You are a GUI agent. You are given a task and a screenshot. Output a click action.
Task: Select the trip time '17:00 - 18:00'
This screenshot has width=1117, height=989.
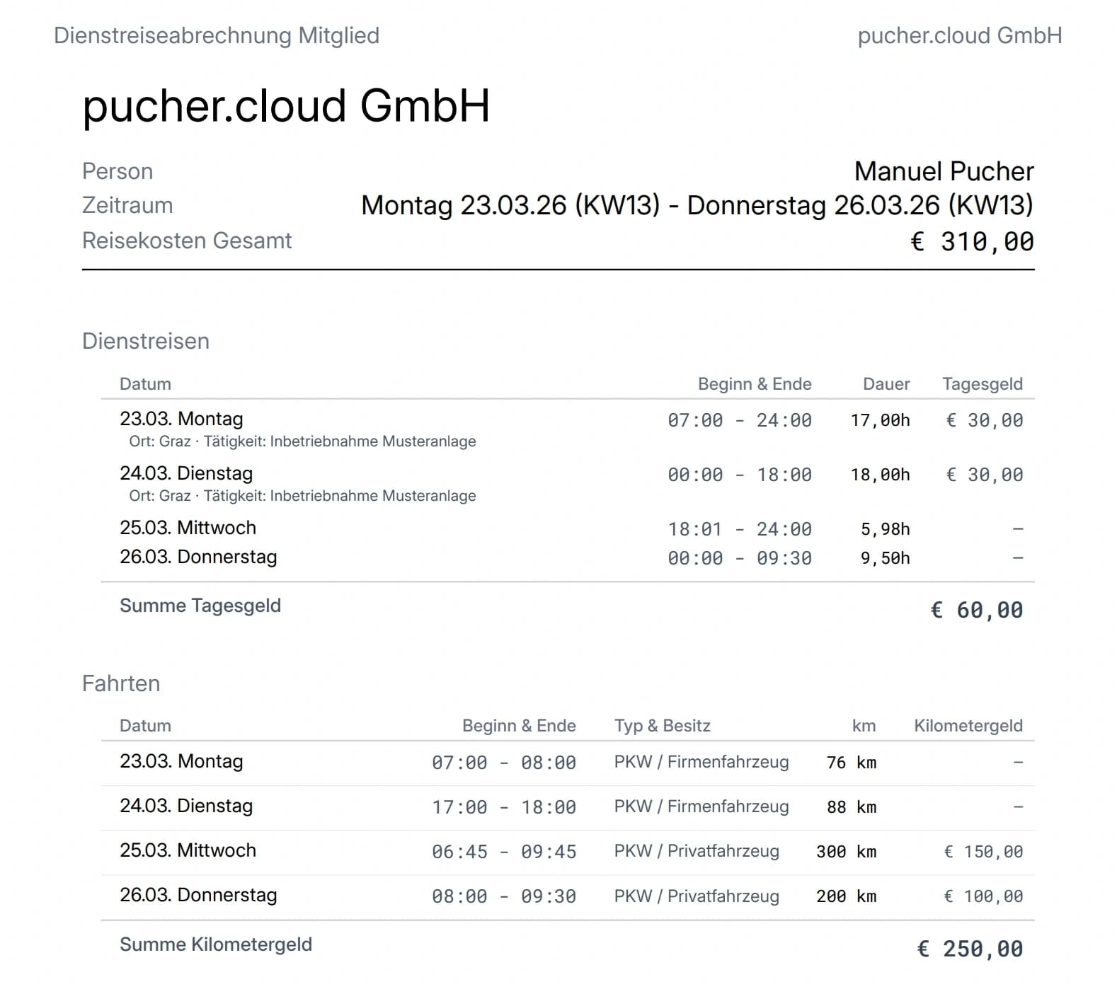[504, 807]
